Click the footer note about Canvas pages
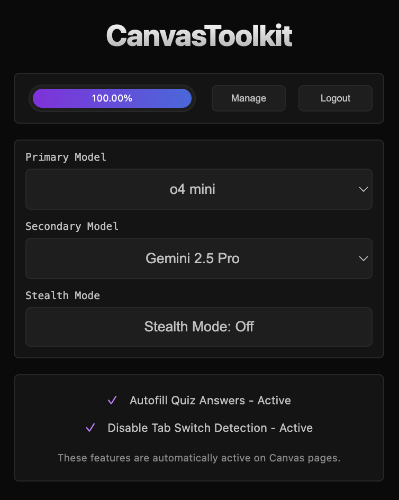399x500 pixels. 199,458
